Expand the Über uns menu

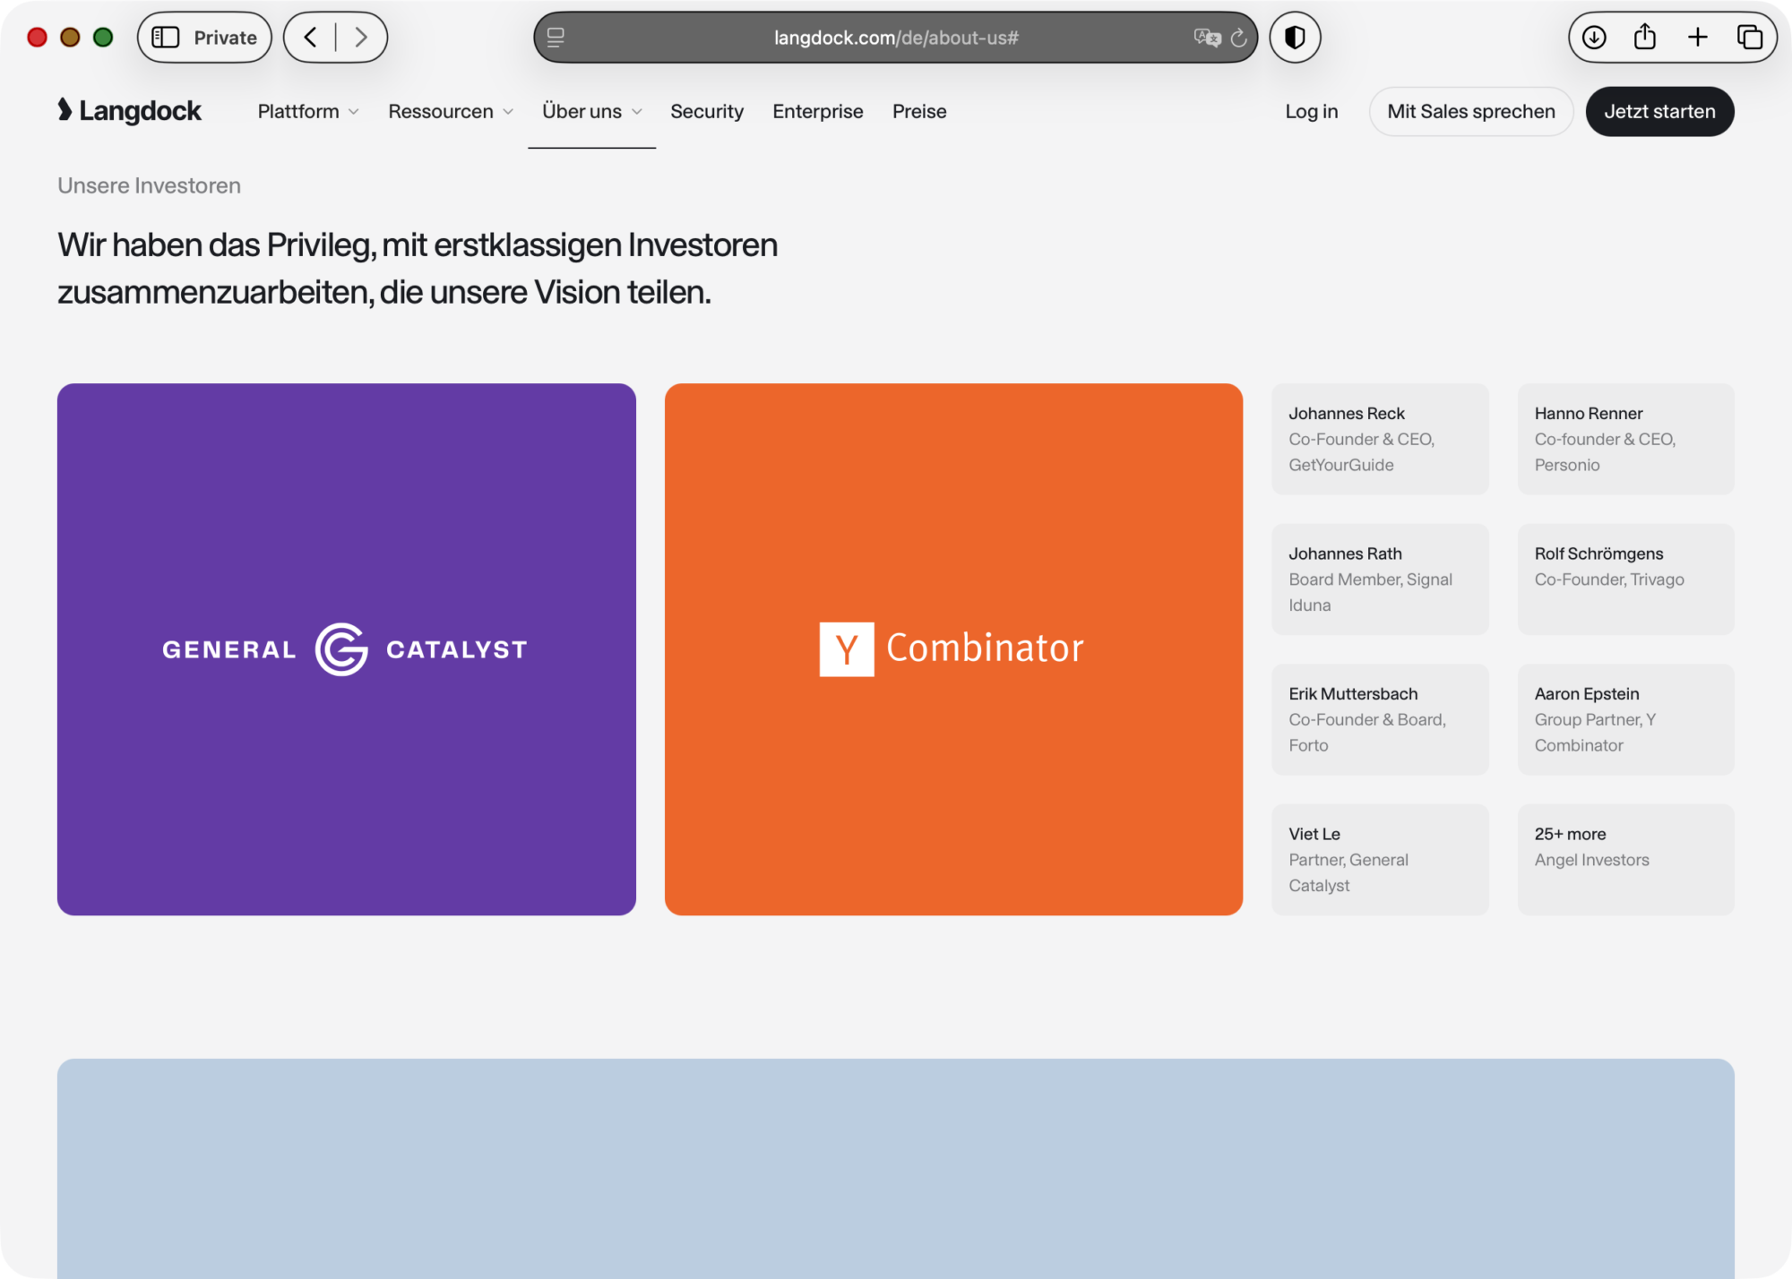coord(591,111)
